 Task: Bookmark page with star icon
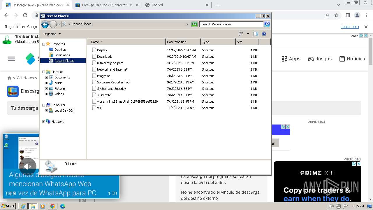(336, 15)
